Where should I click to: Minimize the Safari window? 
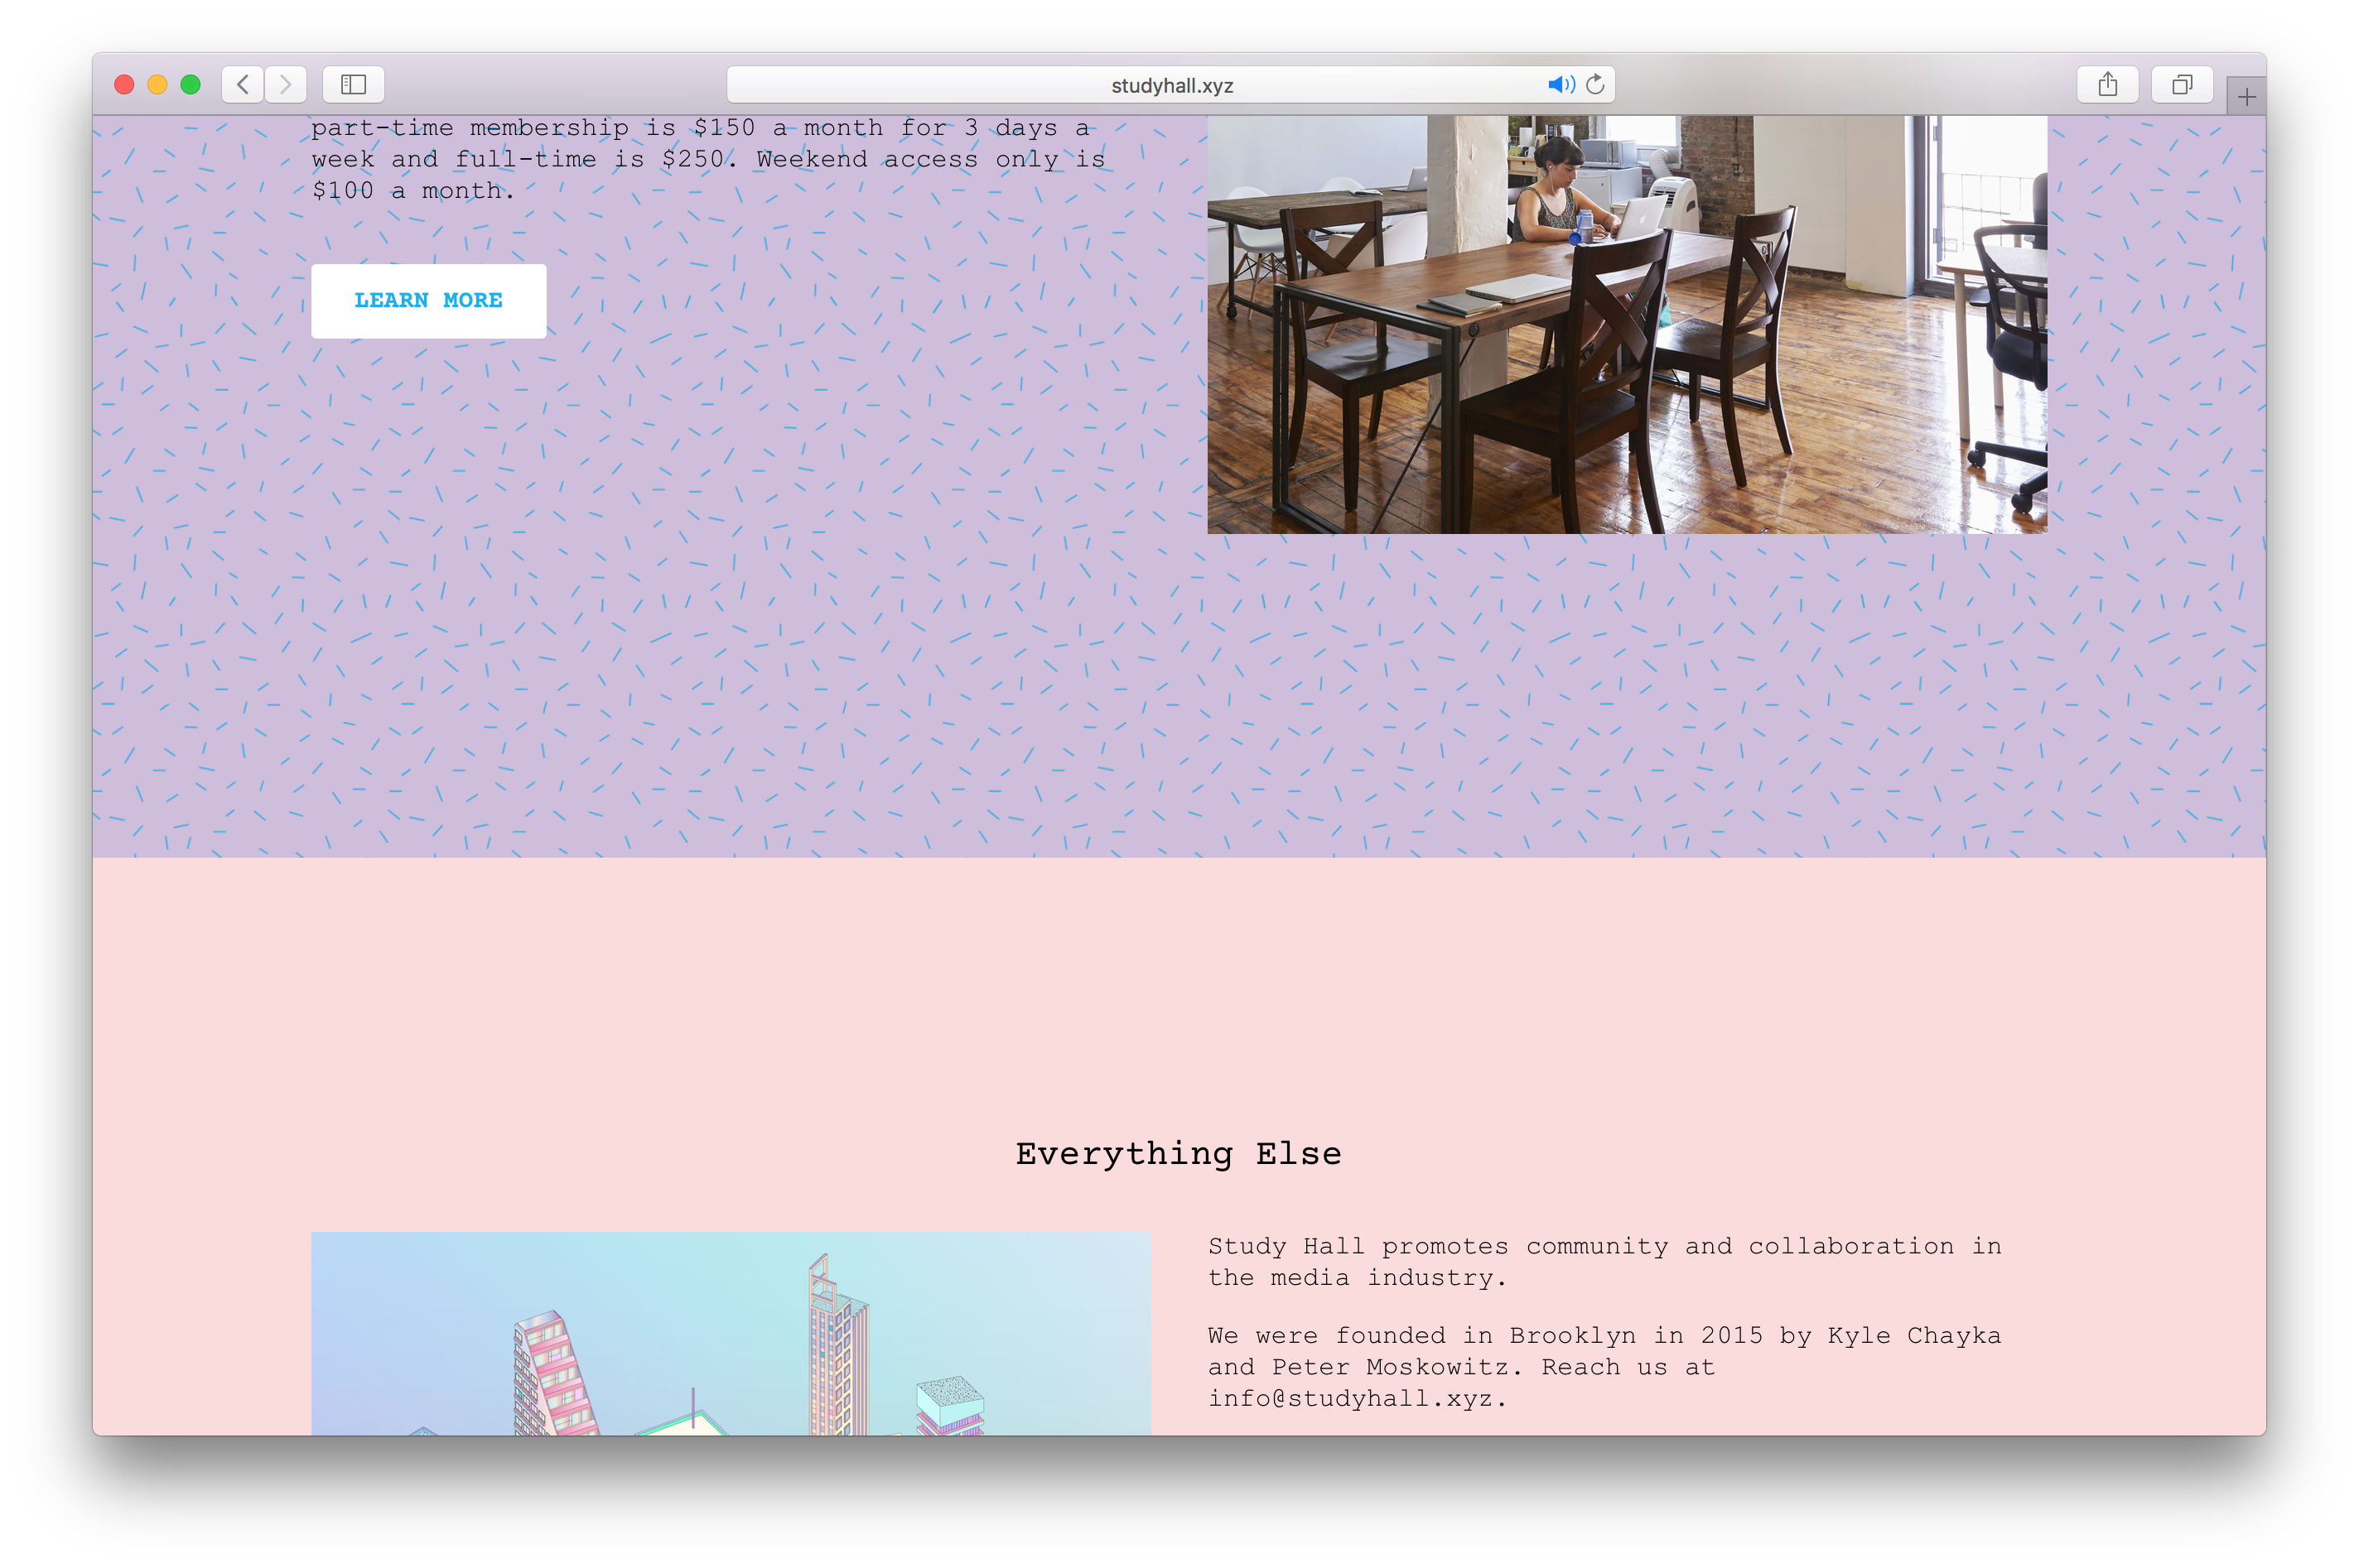pyautogui.click(x=157, y=85)
